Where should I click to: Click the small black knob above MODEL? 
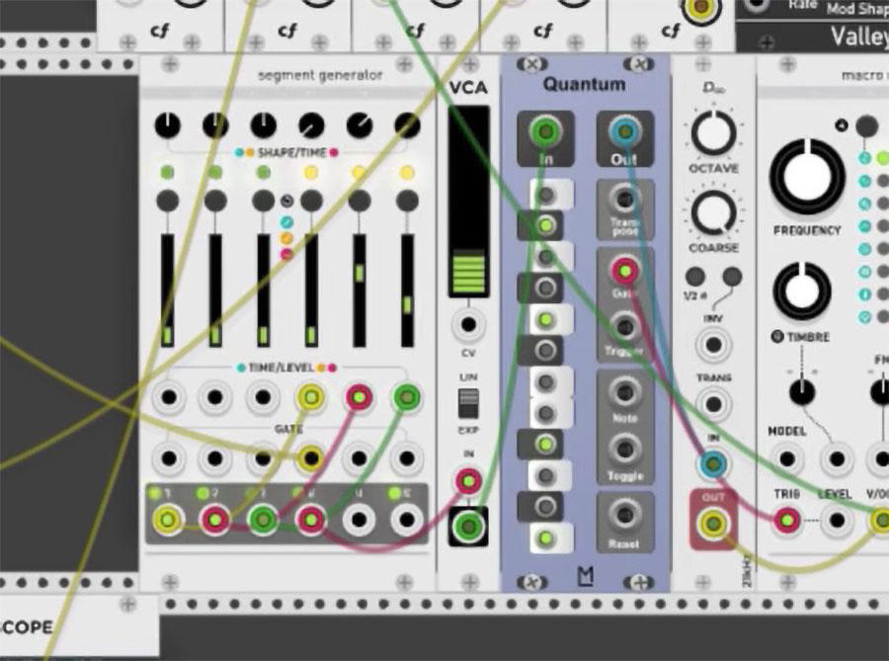(x=802, y=392)
